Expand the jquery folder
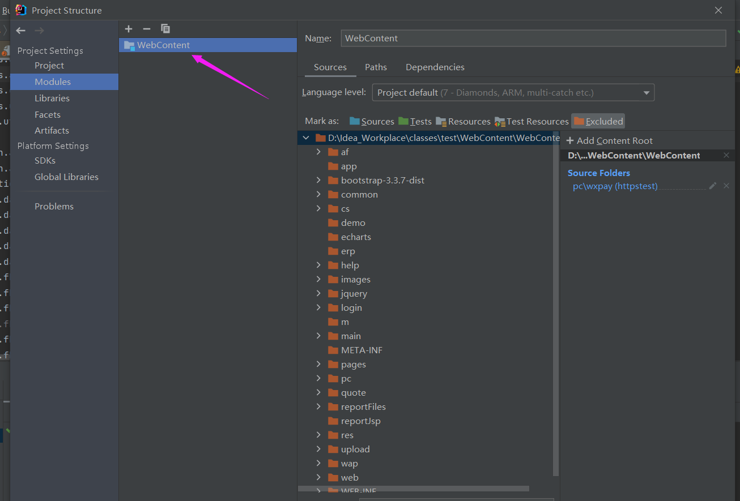Screen dimensions: 740x501 point(318,293)
